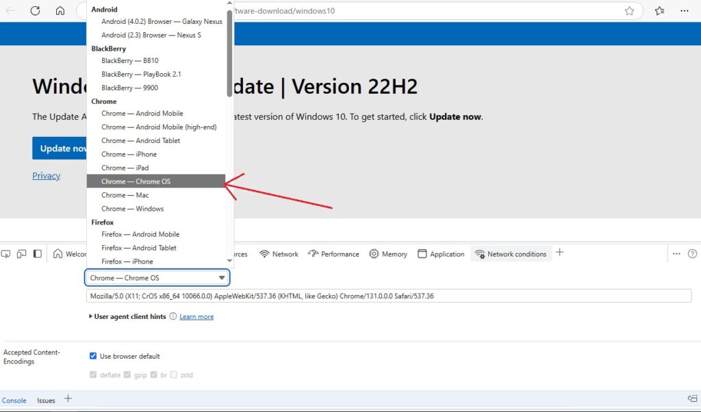Tick the br encoding checkbox
The image size is (701, 412).
coord(154,375)
